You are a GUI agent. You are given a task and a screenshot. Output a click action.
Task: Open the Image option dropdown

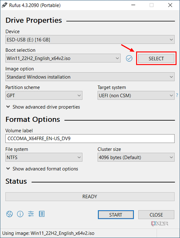pos(90,77)
